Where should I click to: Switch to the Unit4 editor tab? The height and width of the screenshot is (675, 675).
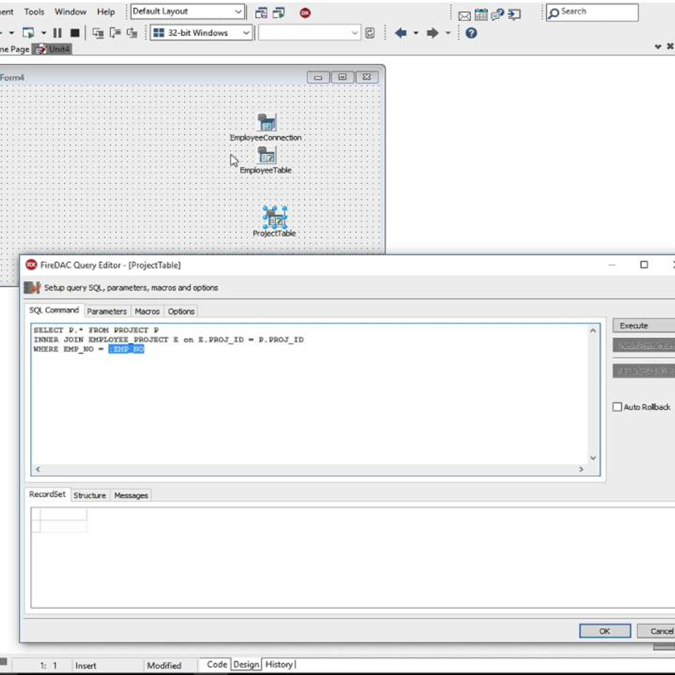click(x=53, y=49)
